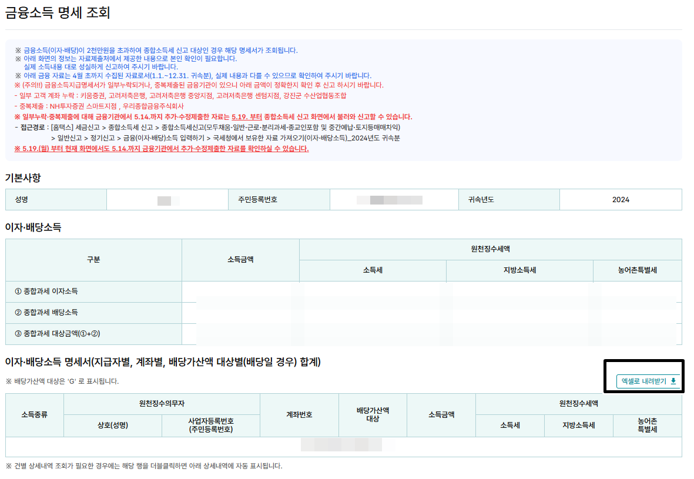Click the 중복제출 : NH투자증권 notice line

coord(99,106)
